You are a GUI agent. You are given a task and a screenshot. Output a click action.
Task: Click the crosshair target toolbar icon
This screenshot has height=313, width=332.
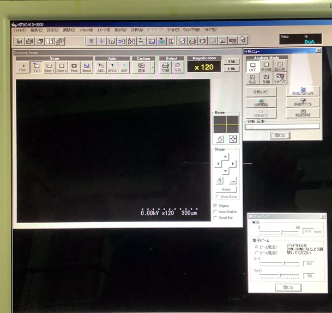tap(101, 41)
